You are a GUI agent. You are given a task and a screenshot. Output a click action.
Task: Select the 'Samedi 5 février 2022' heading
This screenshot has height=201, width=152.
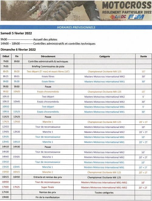(x=16, y=33)
